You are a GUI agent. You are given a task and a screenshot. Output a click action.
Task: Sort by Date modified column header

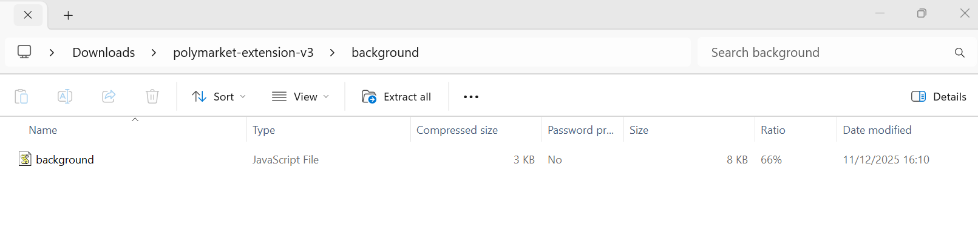(877, 130)
